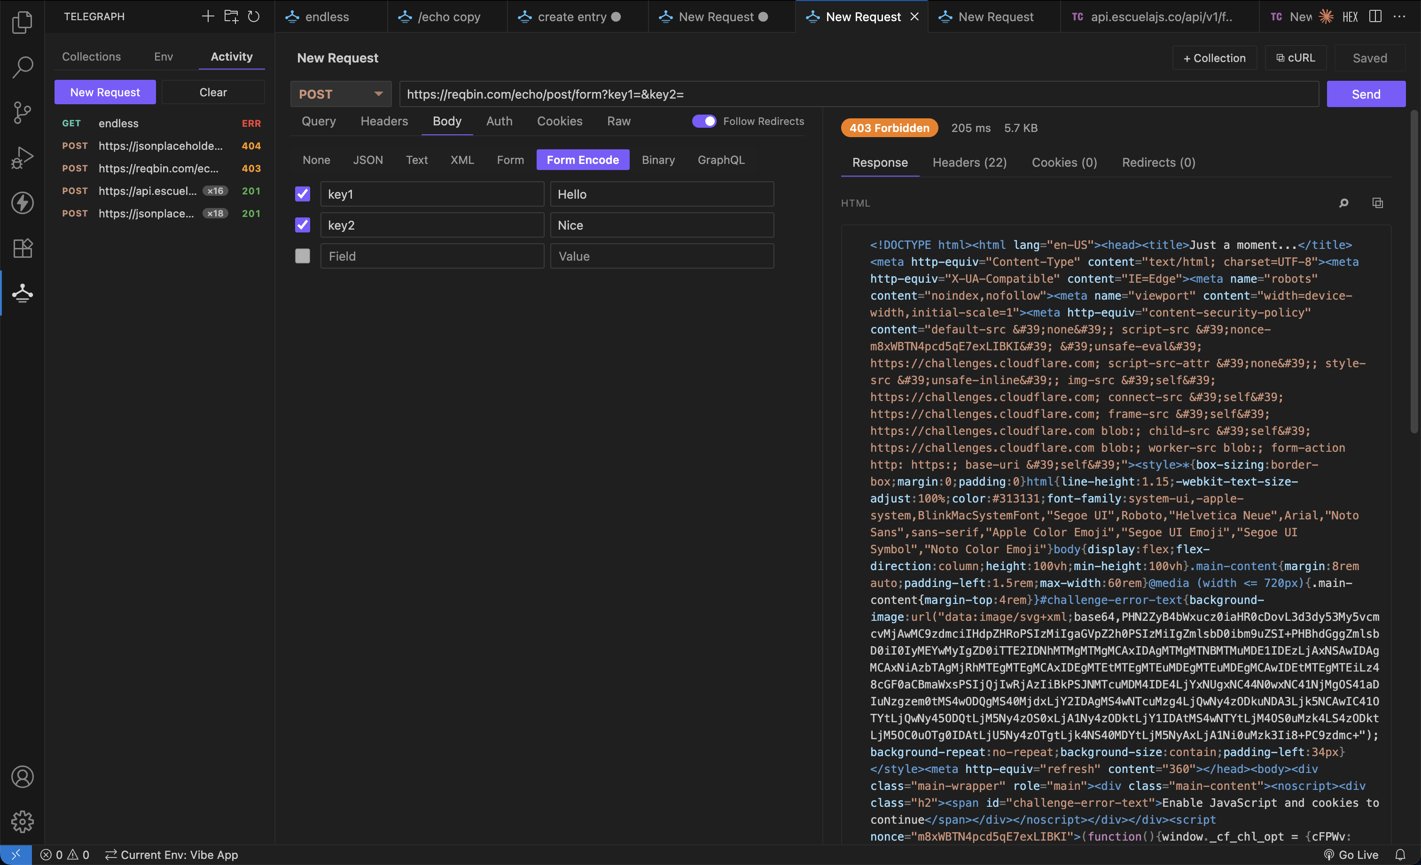The image size is (1421, 865).
Task: Open the request Cookies tab
Action: [x=559, y=121]
